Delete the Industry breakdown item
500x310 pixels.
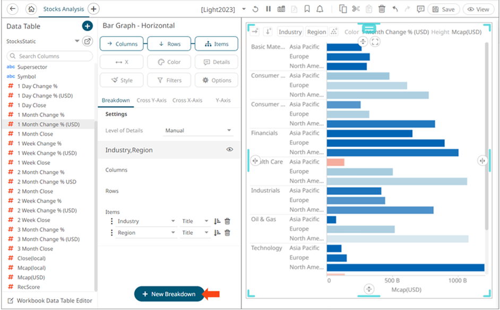click(227, 221)
